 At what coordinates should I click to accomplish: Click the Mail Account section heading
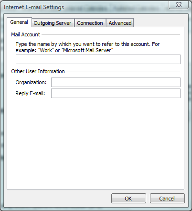click(x=25, y=34)
